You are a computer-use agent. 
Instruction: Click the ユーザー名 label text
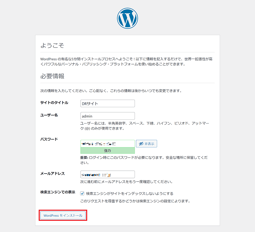tap(49, 115)
